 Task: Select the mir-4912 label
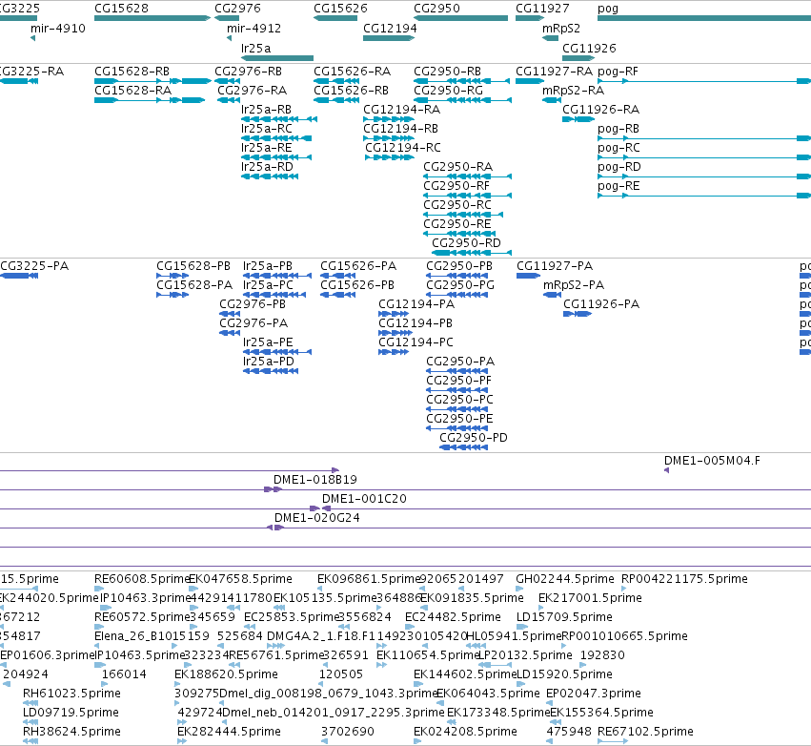coord(253,28)
